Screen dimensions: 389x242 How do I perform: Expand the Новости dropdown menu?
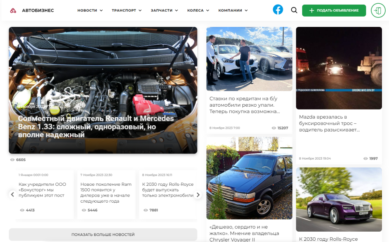tap(90, 10)
